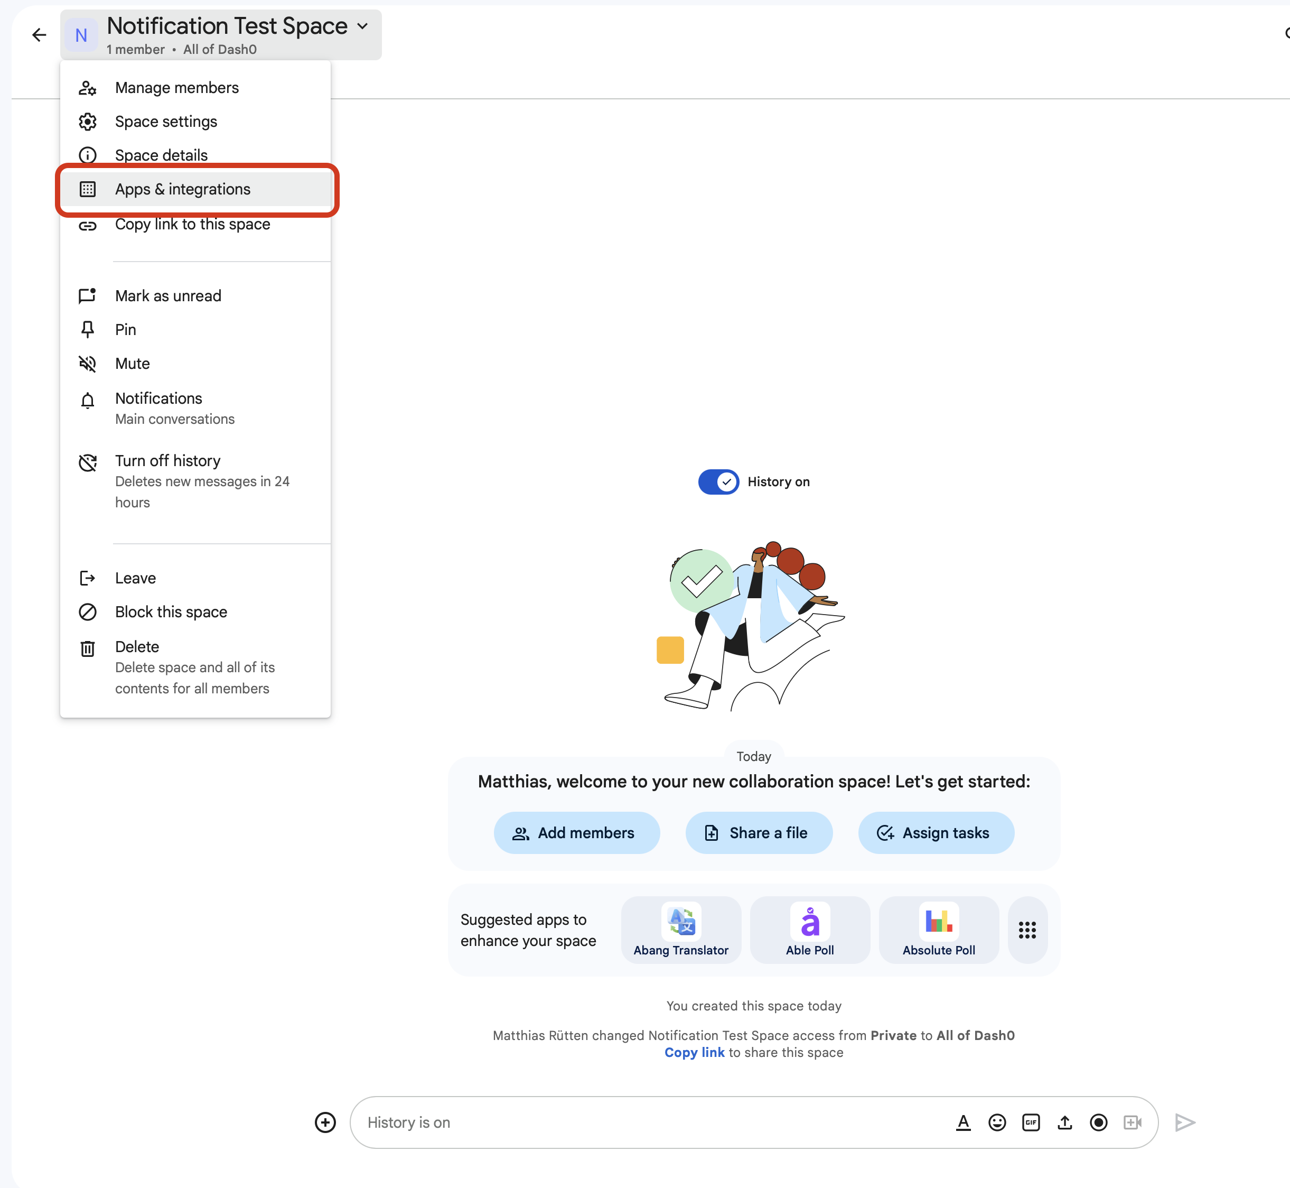This screenshot has width=1290, height=1188.
Task: Click the History is on message field
Action: coord(642,1122)
